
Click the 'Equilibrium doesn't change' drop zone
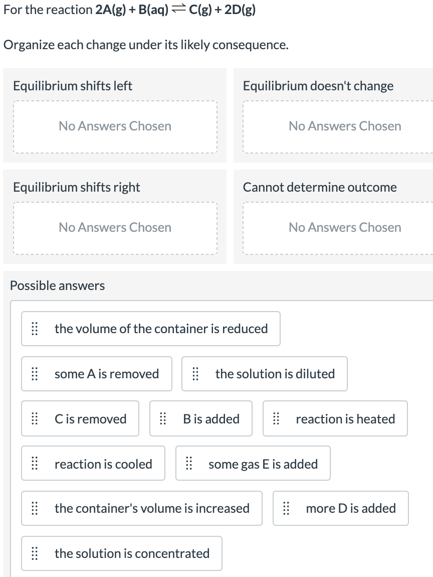[345, 126]
